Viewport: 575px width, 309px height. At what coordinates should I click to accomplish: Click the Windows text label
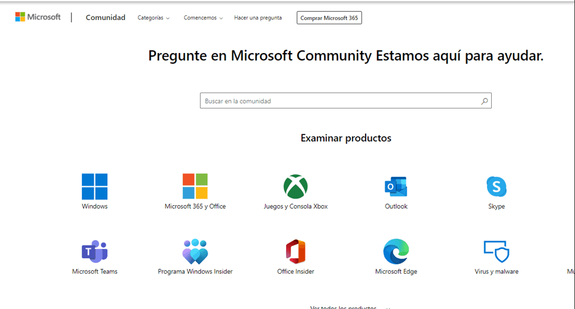point(94,206)
